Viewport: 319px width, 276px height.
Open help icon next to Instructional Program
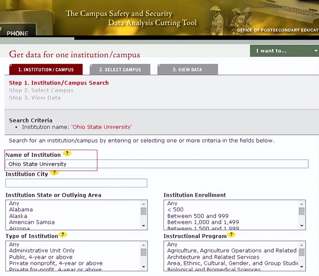tap(231, 235)
